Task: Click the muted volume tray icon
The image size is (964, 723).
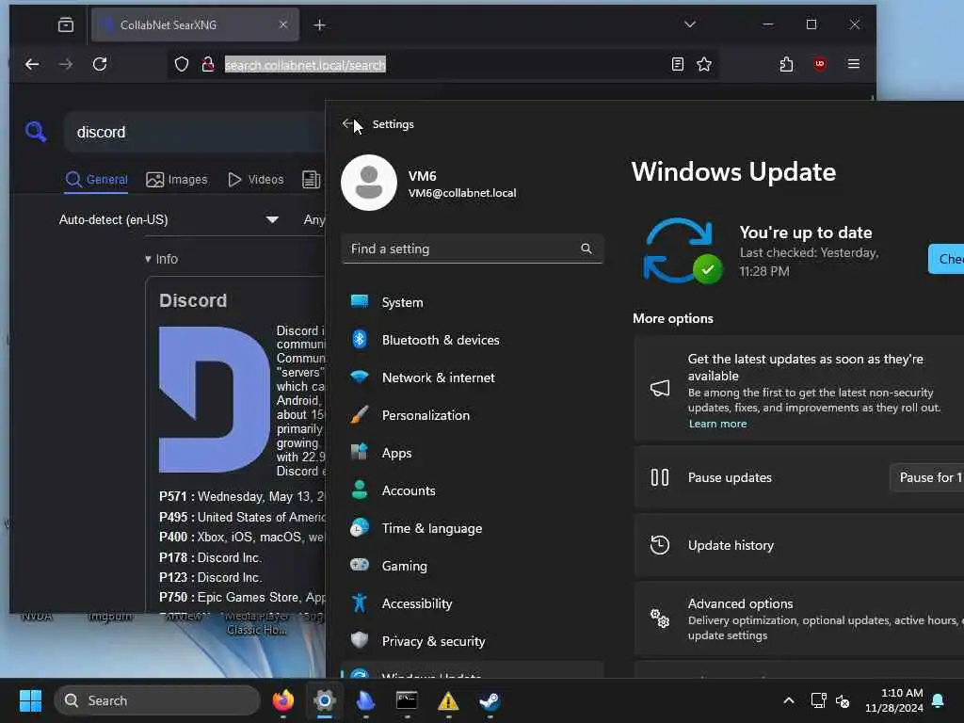Action: (843, 700)
